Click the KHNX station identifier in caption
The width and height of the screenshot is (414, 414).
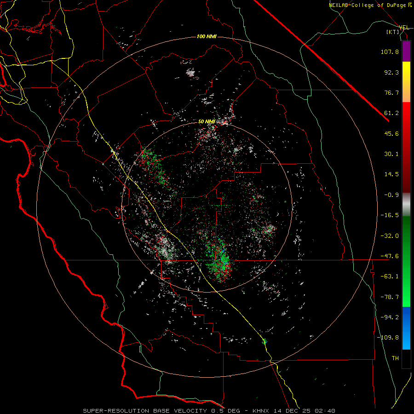(x=262, y=411)
